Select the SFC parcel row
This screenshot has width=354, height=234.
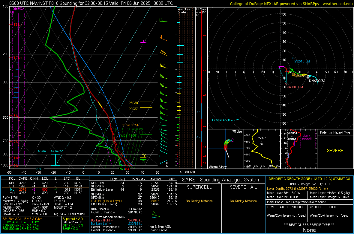pos(45,183)
